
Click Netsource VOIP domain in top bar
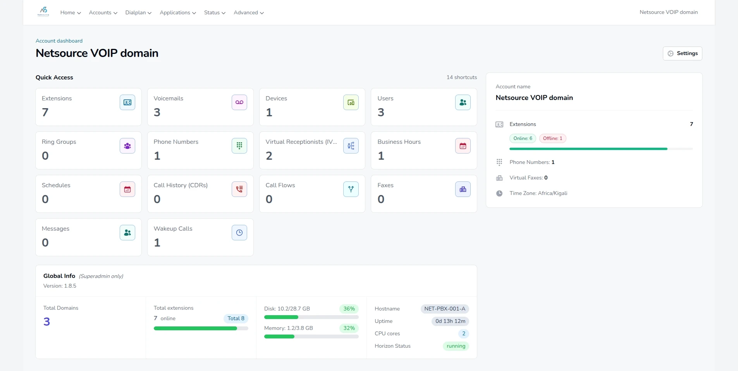(669, 12)
